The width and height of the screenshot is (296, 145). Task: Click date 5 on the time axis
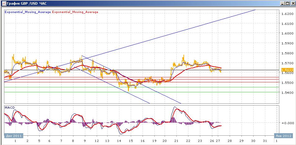tap(39, 141)
